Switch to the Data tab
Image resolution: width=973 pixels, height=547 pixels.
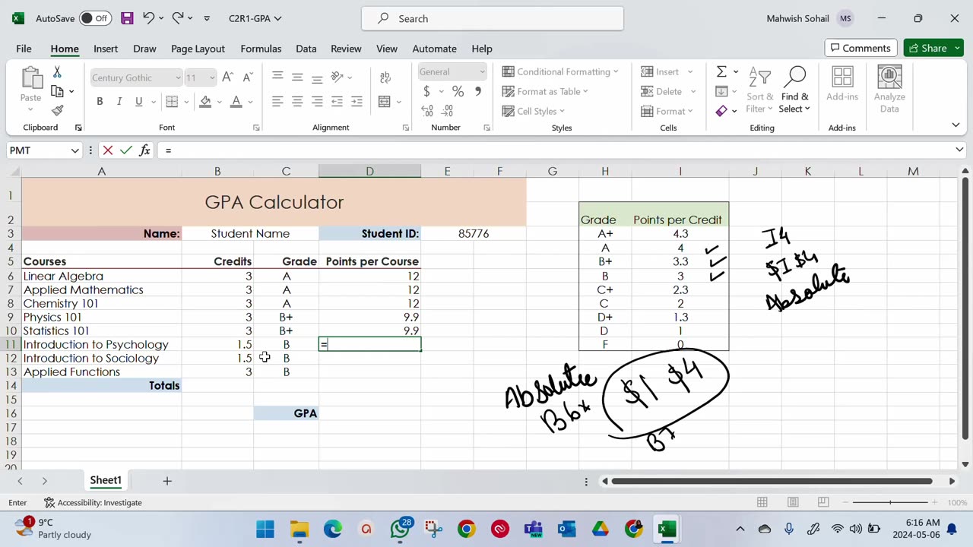point(306,49)
